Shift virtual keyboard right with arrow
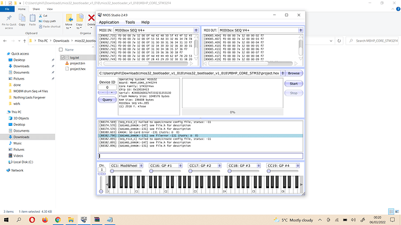 point(301,184)
